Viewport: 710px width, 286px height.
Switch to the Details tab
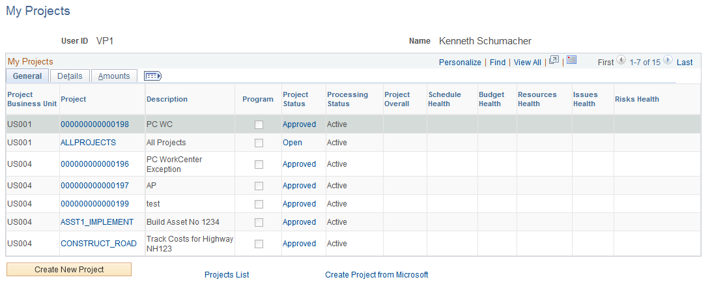[70, 76]
